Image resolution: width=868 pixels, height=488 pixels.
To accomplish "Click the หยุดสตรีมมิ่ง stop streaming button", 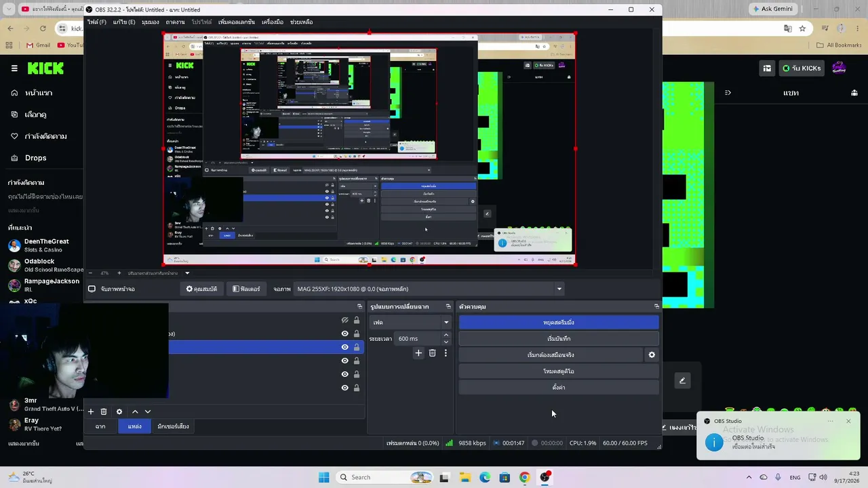I will click(559, 323).
